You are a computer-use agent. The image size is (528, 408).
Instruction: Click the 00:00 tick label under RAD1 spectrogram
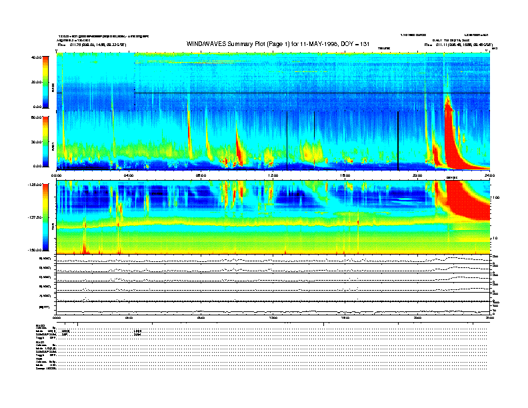(x=56, y=175)
